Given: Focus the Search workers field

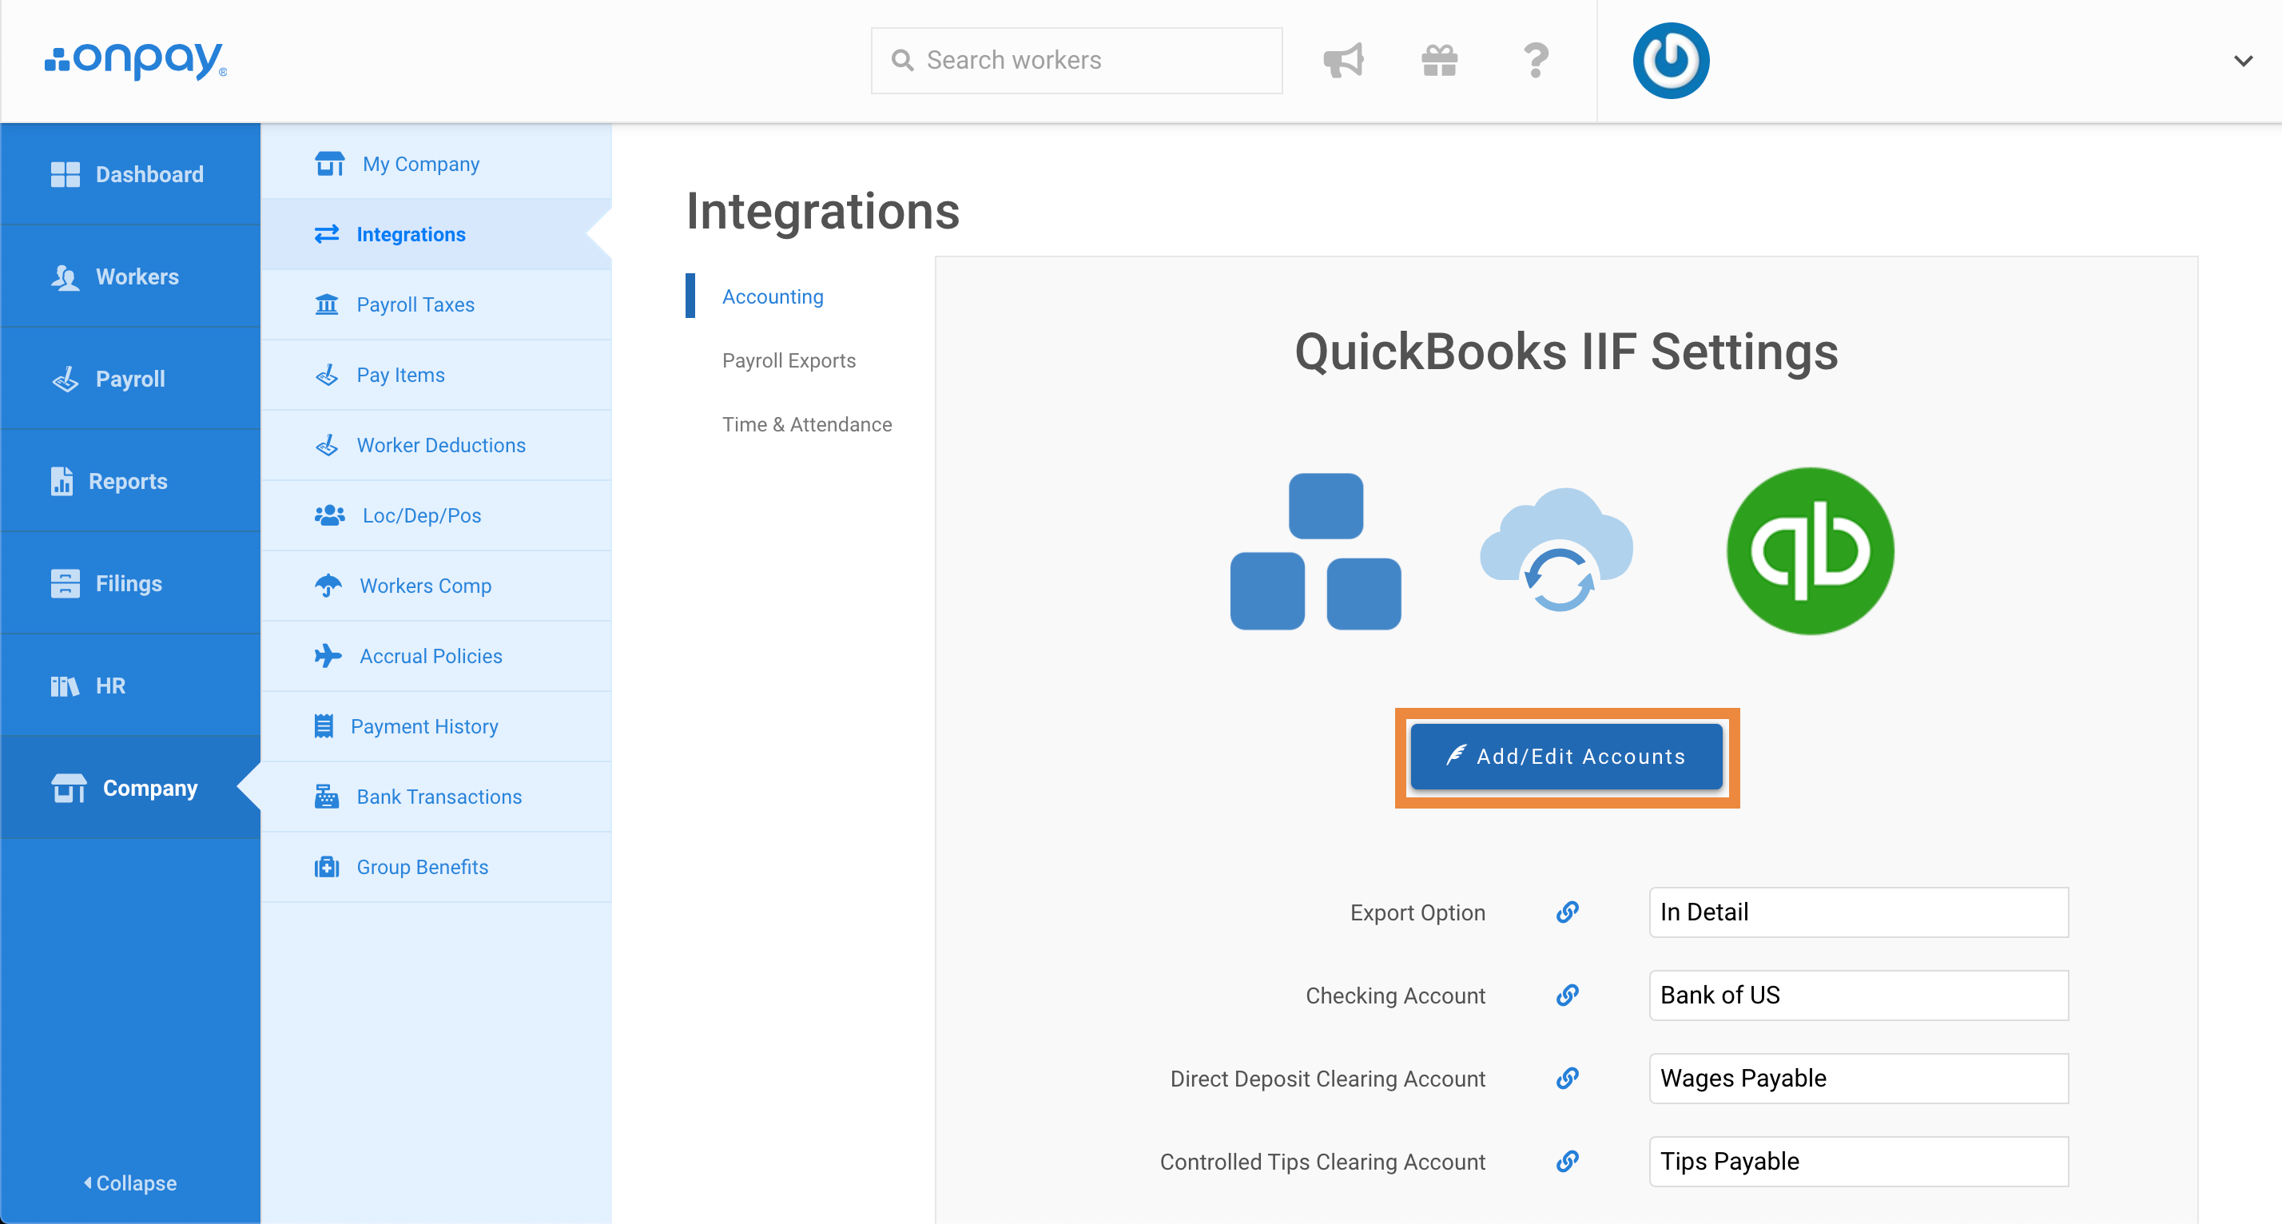Looking at the screenshot, I should (1076, 60).
